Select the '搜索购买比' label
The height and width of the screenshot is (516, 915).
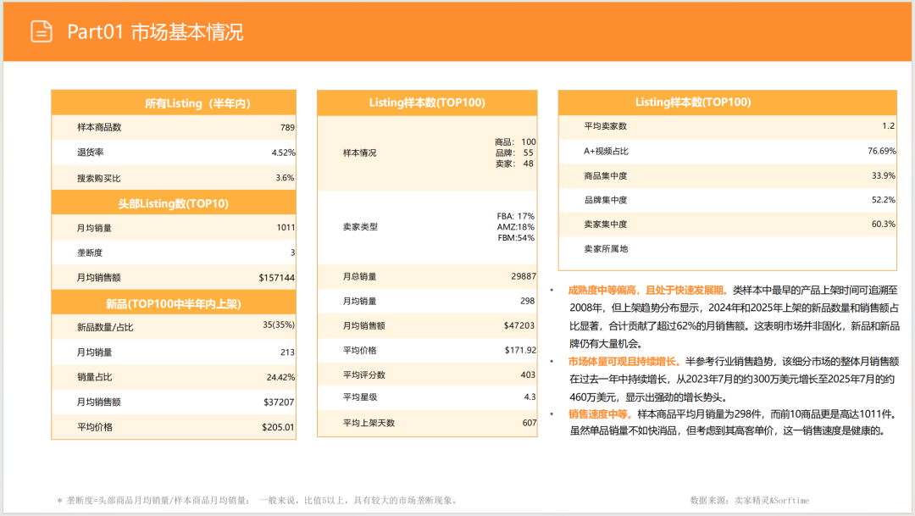point(99,178)
